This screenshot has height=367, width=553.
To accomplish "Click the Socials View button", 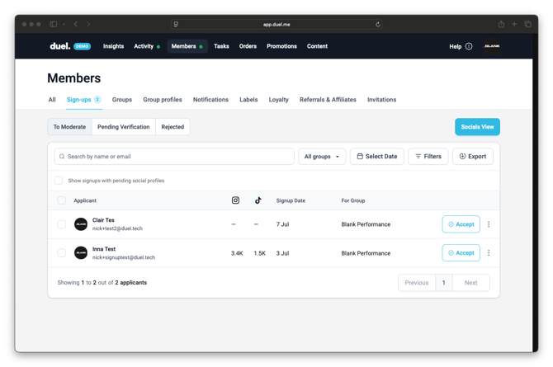I will click(477, 126).
